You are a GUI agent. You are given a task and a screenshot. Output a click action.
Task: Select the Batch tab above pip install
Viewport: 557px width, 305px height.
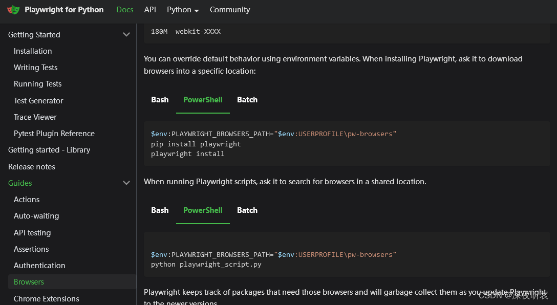tap(247, 100)
